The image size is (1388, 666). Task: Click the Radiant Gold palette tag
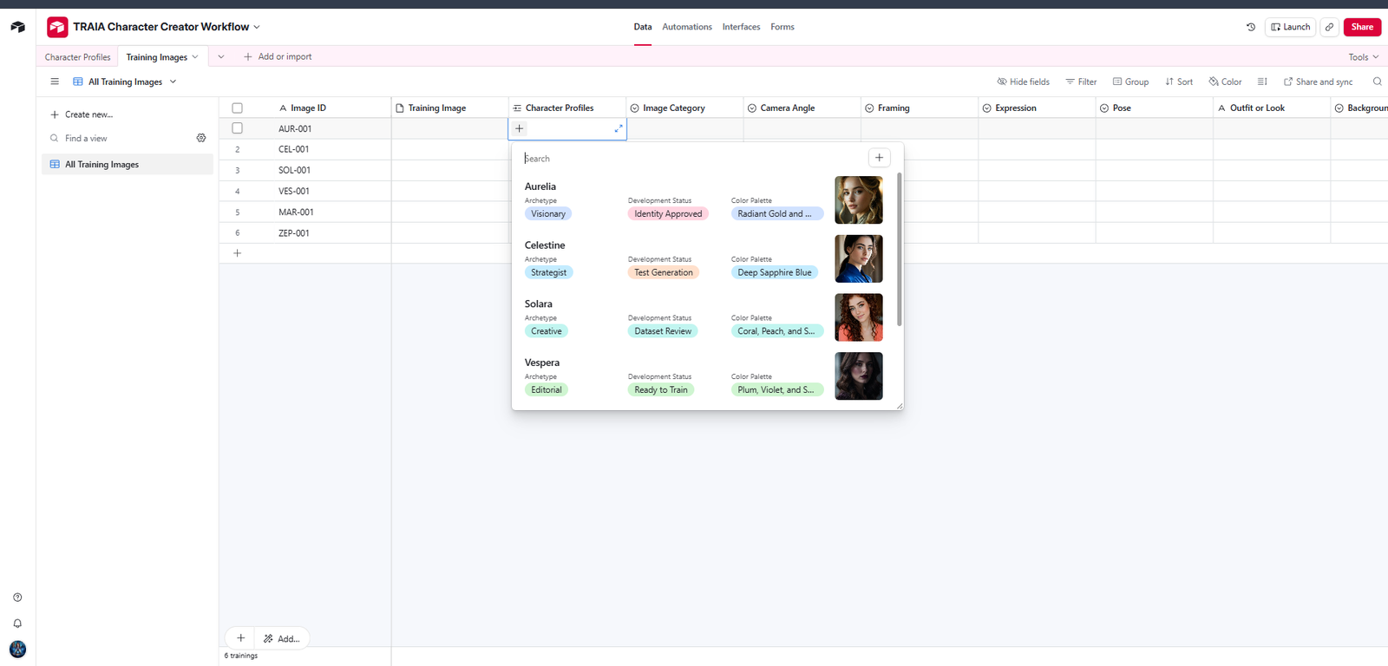[x=776, y=213]
